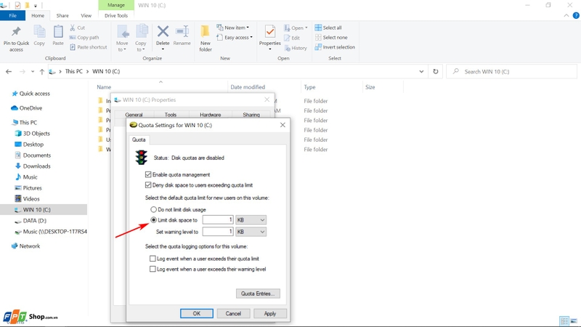The image size is (581, 327).
Task: Expand the Easy access dropdown
Action: click(235, 38)
